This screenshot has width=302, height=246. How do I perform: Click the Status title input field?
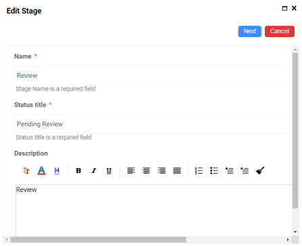[154, 124]
